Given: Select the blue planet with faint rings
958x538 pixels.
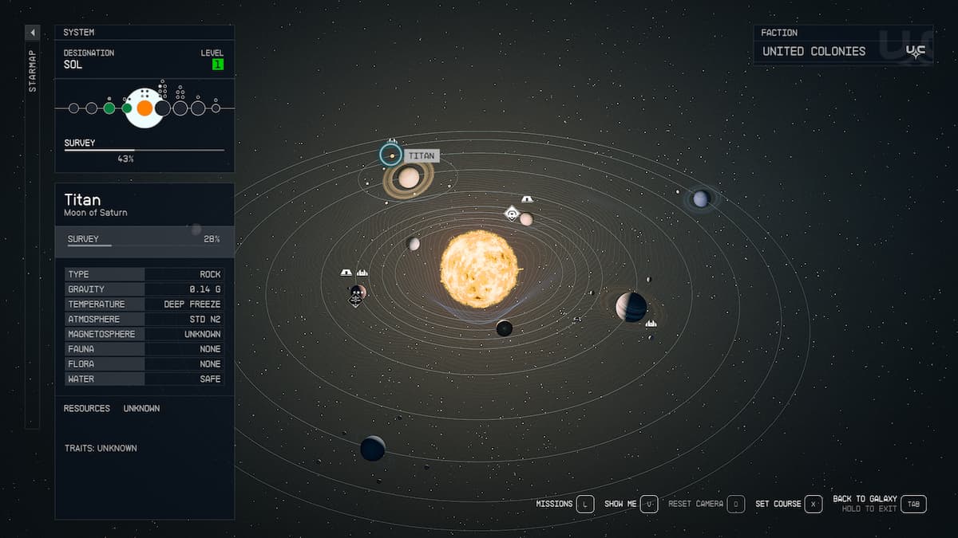Looking at the screenshot, I should [x=701, y=198].
